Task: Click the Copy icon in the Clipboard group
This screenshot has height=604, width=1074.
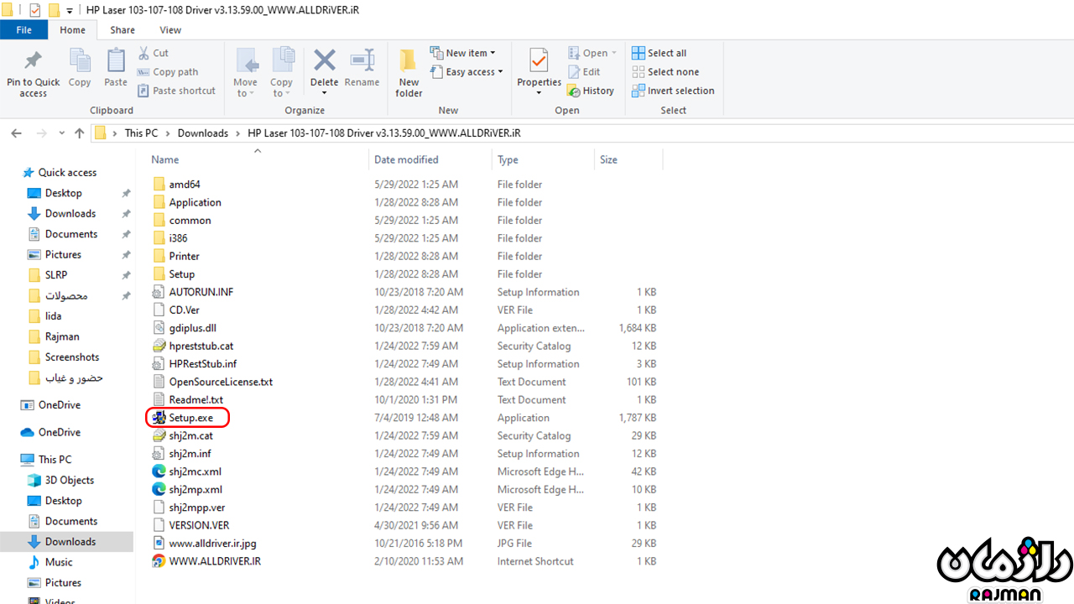Action: click(80, 61)
